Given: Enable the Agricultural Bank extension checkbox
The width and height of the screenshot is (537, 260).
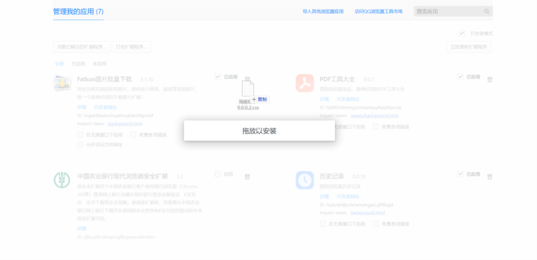Looking at the screenshot, I should coord(217,174).
